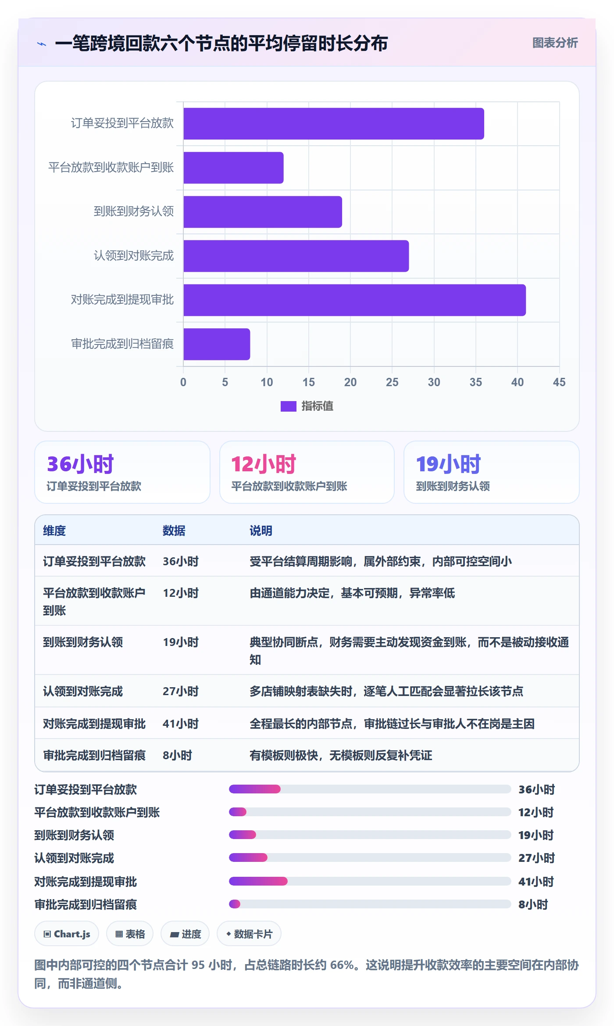
Task: Click the Chart.js tag chip
Action: click(67, 934)
